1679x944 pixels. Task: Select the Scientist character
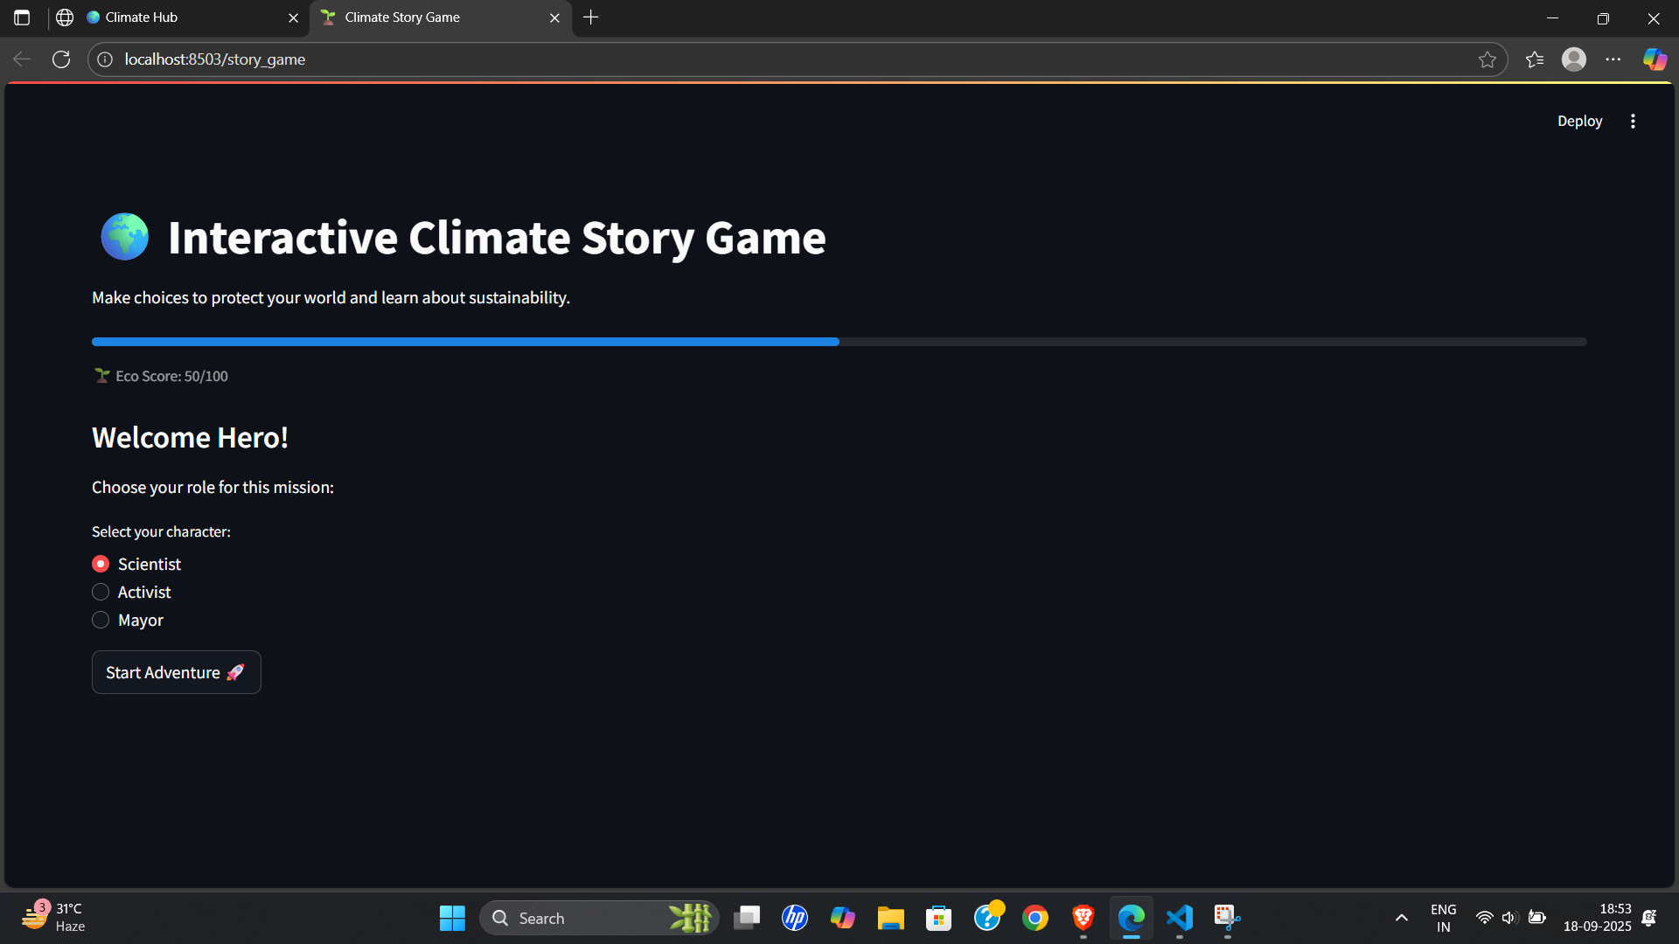click(x=101, y=564)
